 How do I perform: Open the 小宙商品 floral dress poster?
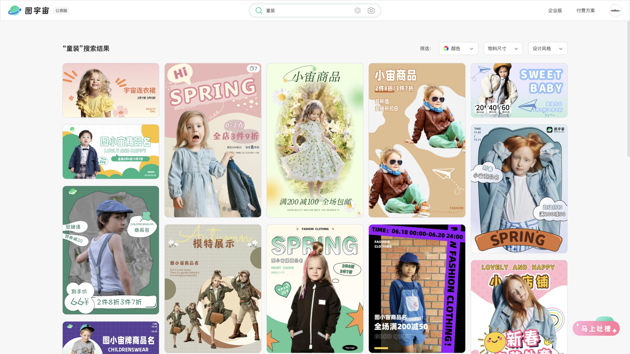click(315, 140)
